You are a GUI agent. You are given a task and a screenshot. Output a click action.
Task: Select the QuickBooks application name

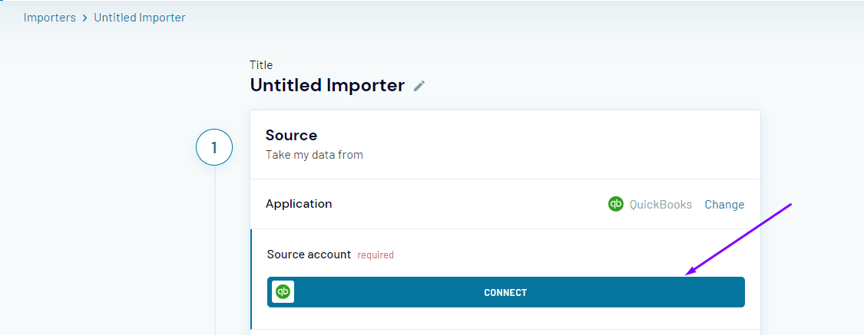pyautogui.click(x=660, y=205)
